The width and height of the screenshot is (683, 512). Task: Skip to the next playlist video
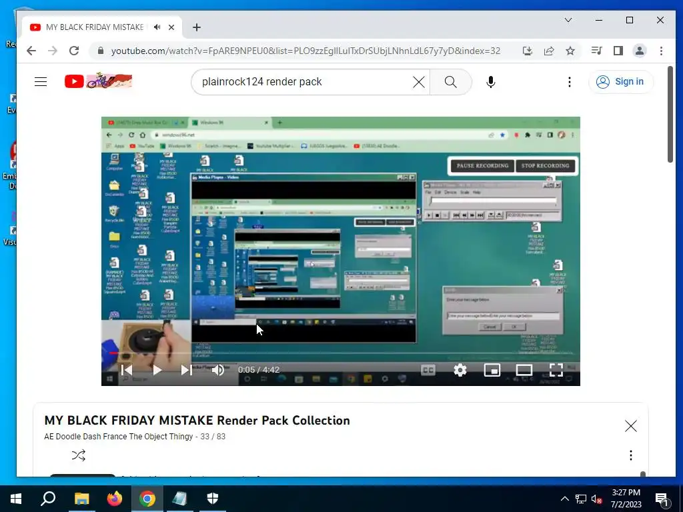[187, 370]
